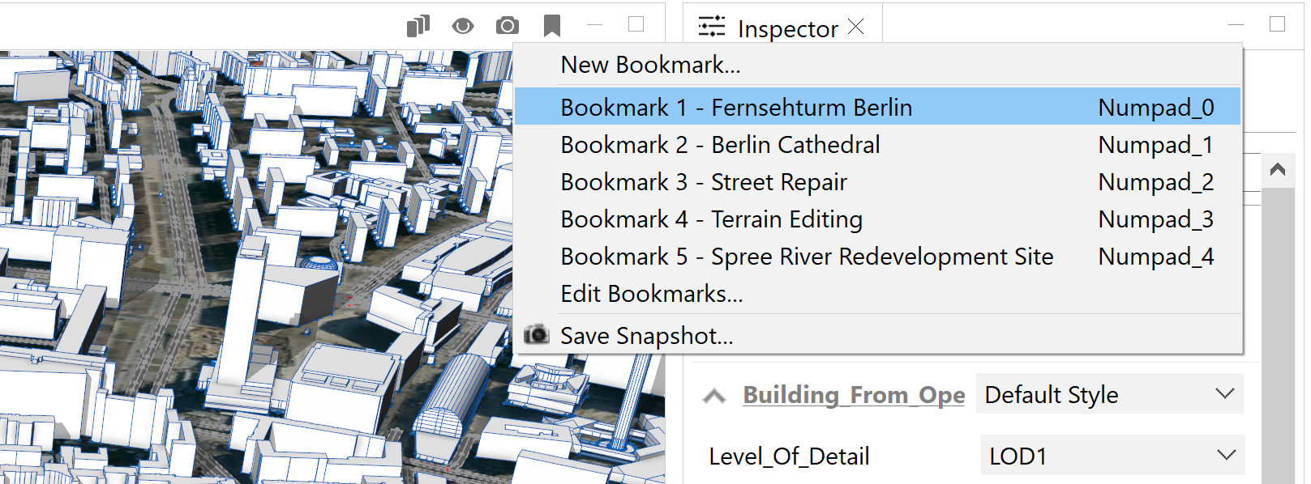Viewport: 1311px width, 484px height.
Task: Select Bookmark 2 - Berlin Cathedral
Action: tap(877, 144)
